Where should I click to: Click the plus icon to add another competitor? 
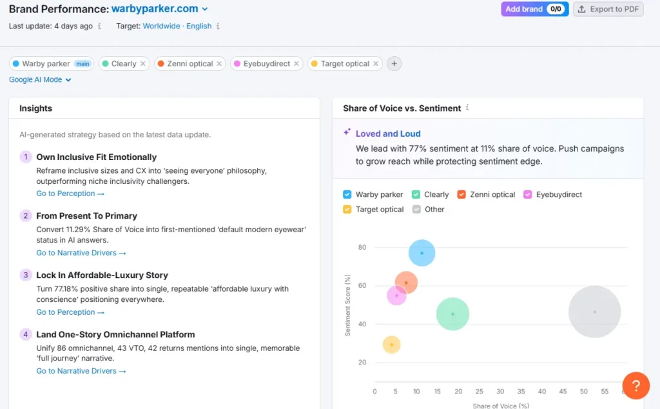(x=394, y=63)
